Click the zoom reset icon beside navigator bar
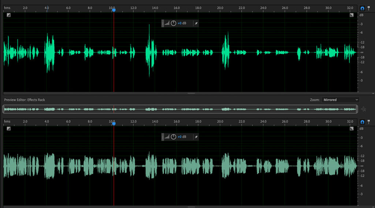This screenshot has width=375, height=208. pyautogui.click(x=363, y=109)
